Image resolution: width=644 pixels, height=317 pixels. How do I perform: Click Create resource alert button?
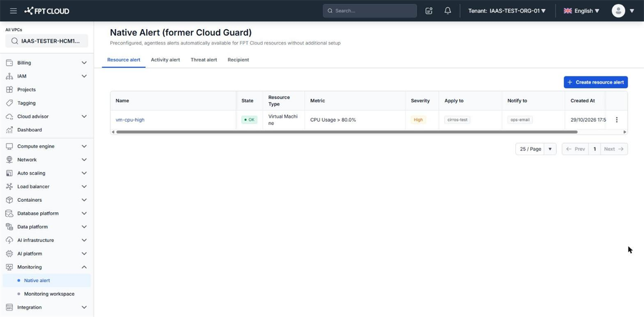(x=596, y=82)
